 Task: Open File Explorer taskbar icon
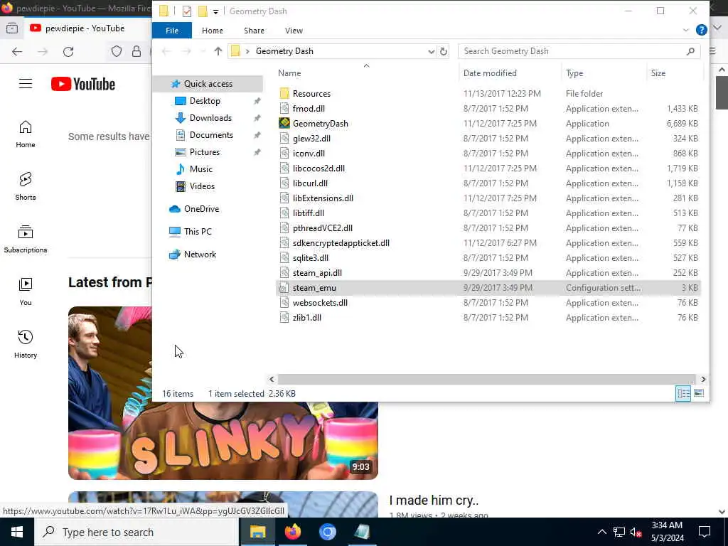coord(257,532)
